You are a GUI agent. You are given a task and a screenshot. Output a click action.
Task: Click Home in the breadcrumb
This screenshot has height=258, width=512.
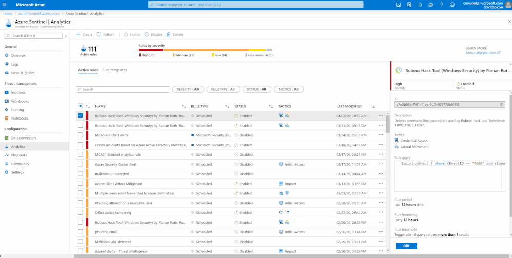tap(8, 14)
